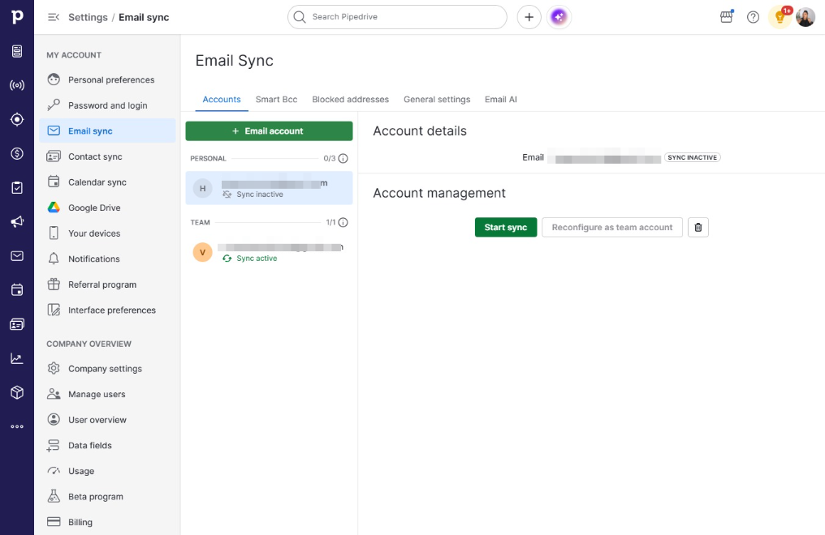Image resolution: width=825 pixels, height=535 pixels.
Task: Switch to the Email AI tab
Action: coord(501,99)
